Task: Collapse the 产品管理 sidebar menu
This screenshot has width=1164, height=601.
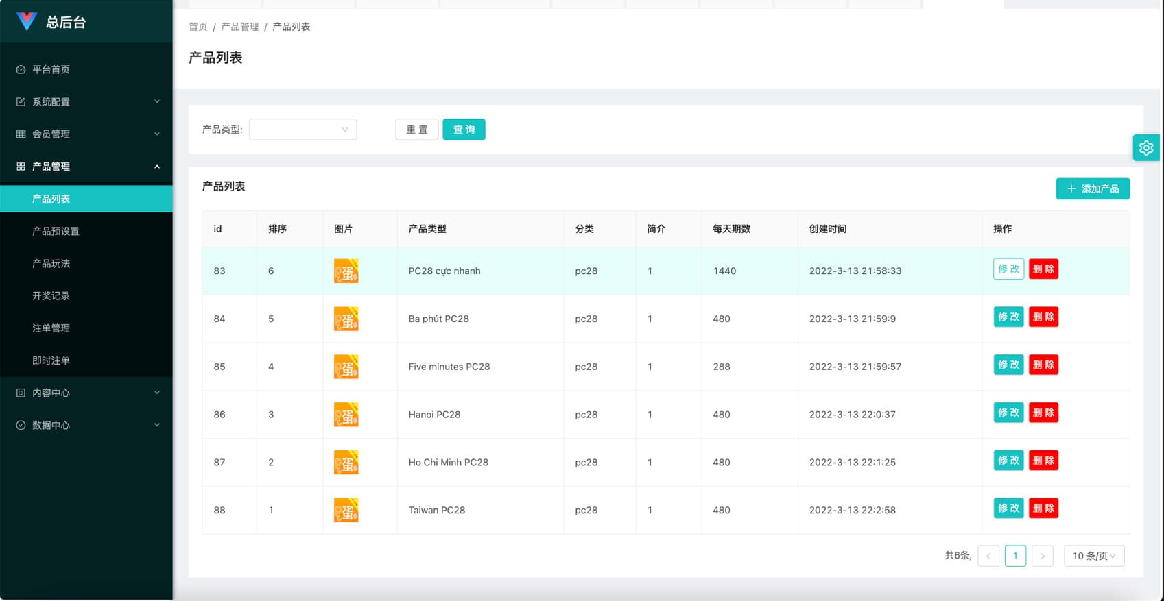Action: pyautogui.click(x=86, y=167)
